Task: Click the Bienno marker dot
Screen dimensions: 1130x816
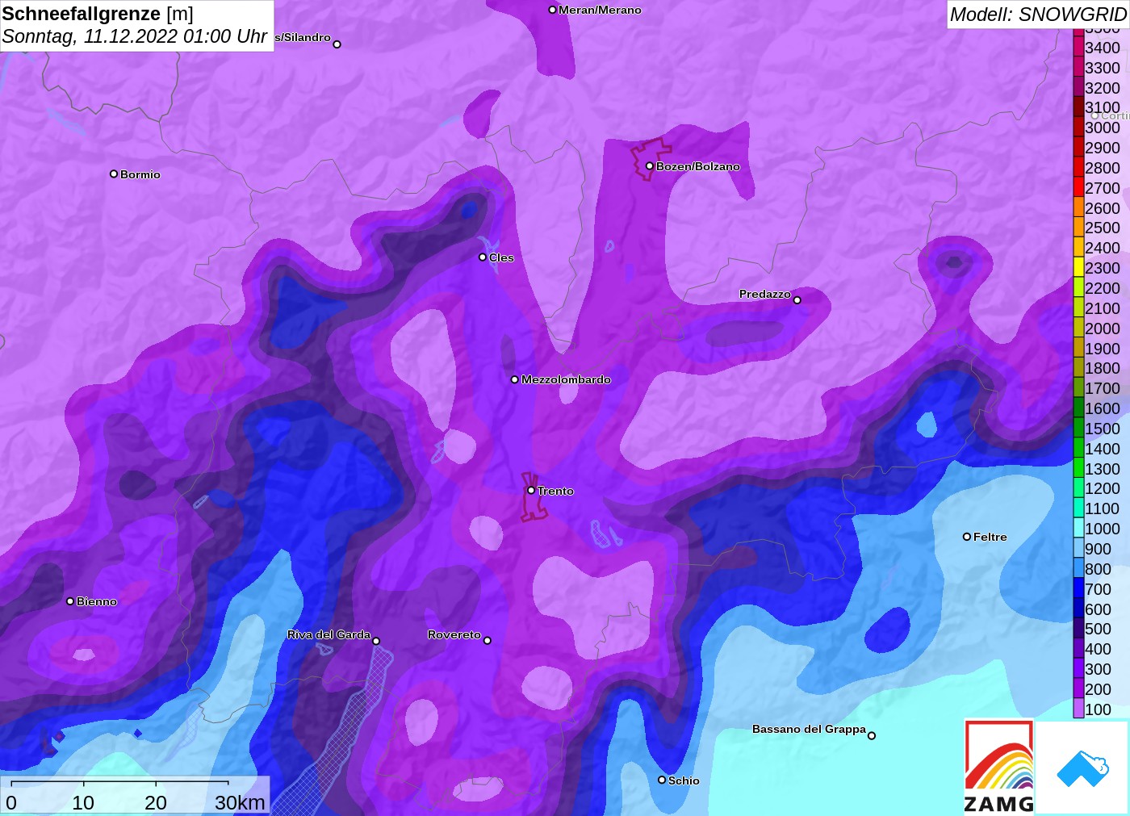Action: 70,601
